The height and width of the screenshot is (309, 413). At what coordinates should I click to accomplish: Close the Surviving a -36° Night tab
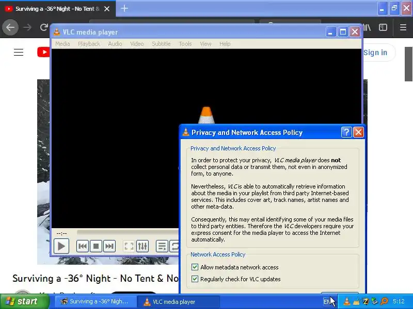point(107,9)
